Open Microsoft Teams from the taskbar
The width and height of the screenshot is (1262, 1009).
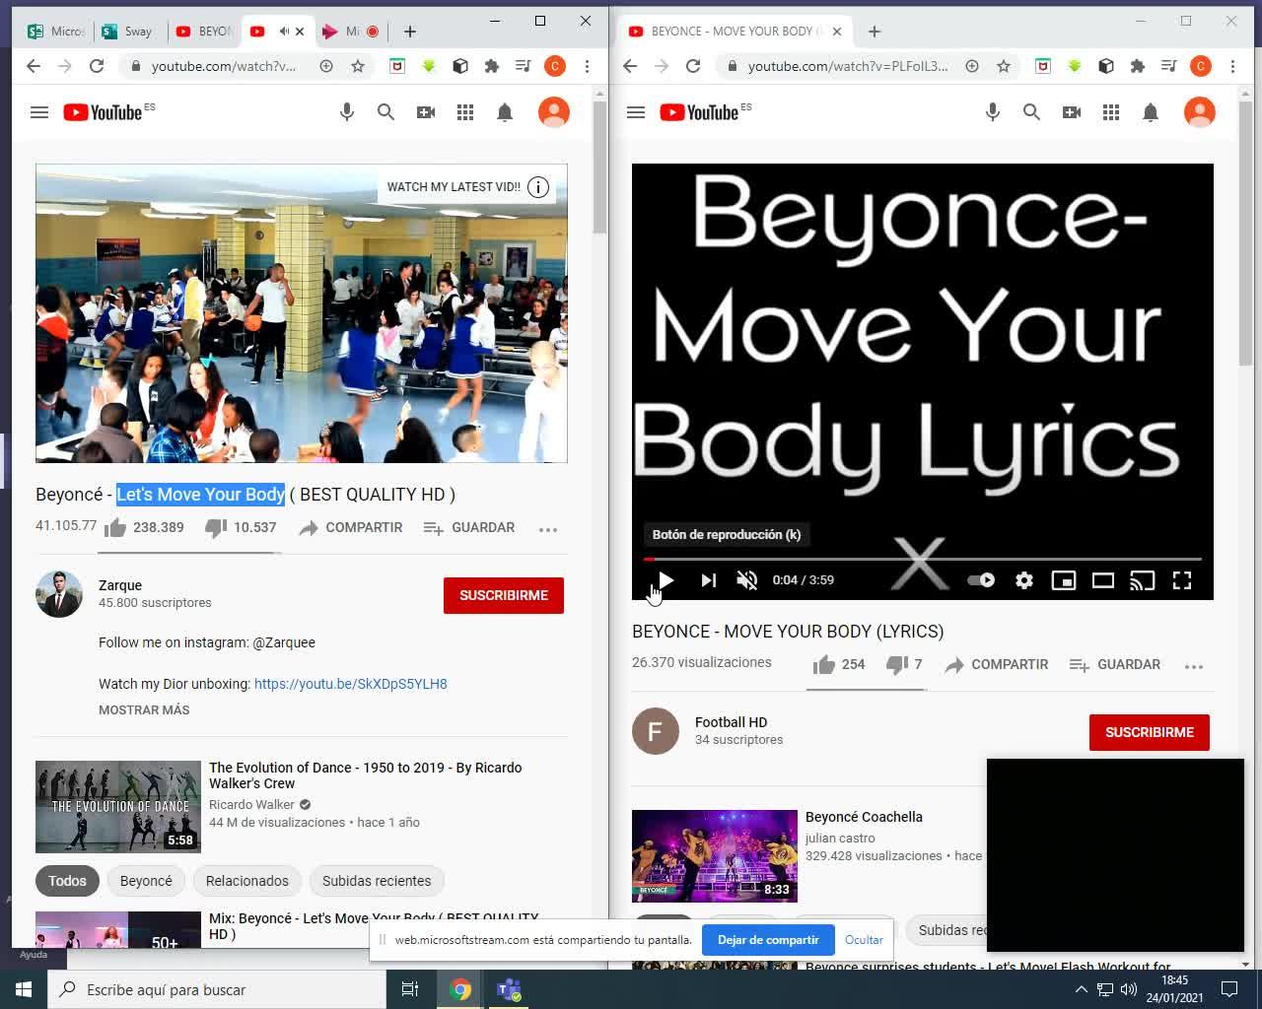(x=509, y=989)
